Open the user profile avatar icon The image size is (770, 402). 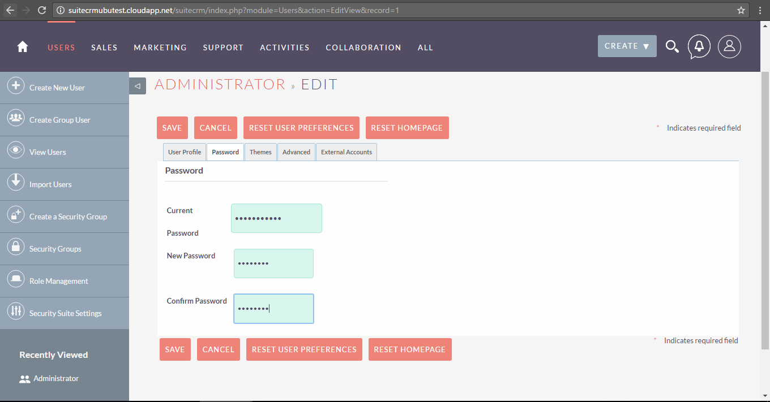[729, 47]
